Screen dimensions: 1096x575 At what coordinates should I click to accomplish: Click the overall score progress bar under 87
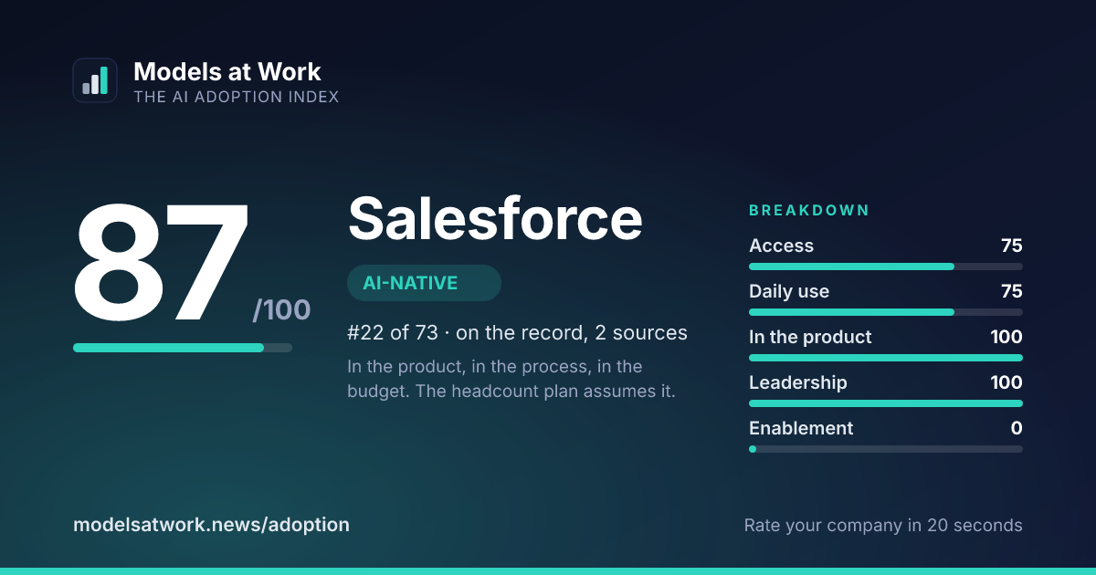pos(183,348)
